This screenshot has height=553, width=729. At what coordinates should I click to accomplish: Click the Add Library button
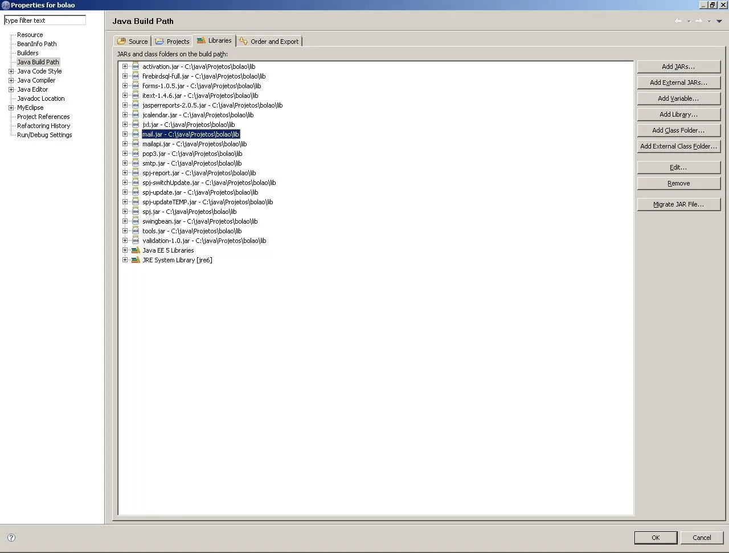pyautogui.click(x=678, y=114)
